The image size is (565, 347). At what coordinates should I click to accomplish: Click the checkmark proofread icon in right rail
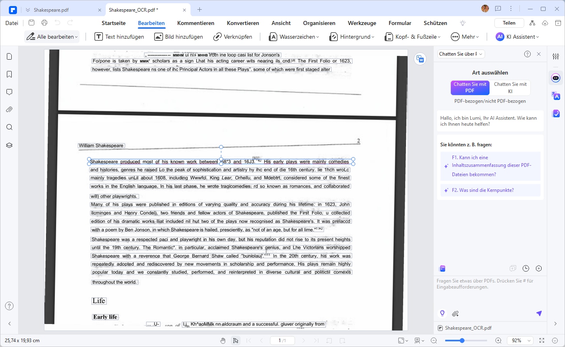(x=556, y=113)
